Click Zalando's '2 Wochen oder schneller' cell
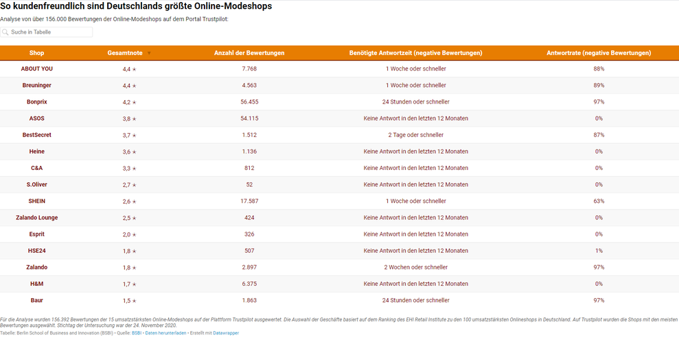Image resolution: width=679 pixels, height=342 pixels. (416, 267)
